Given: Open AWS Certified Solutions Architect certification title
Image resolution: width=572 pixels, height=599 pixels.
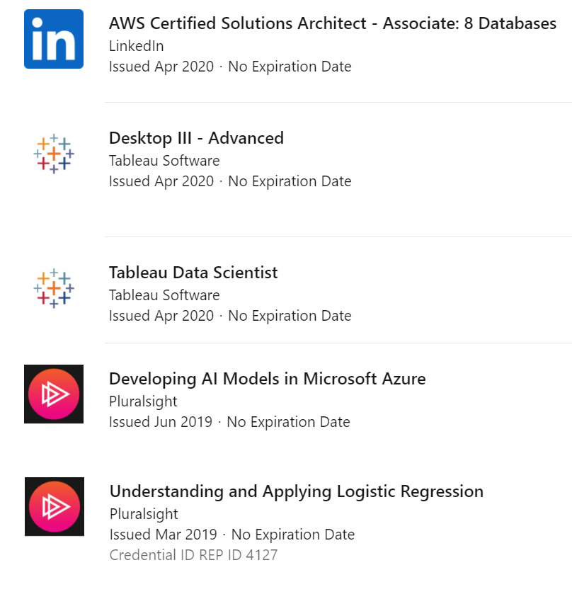Looking at the screenshot, I should click(333, 23).
